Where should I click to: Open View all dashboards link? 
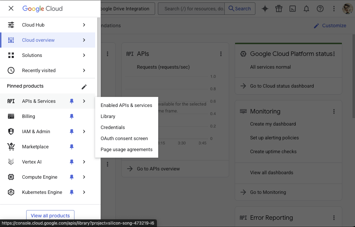[x=272, y=172]
